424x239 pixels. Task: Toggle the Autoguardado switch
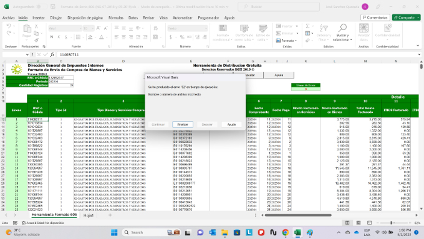(x=41, y=7)
